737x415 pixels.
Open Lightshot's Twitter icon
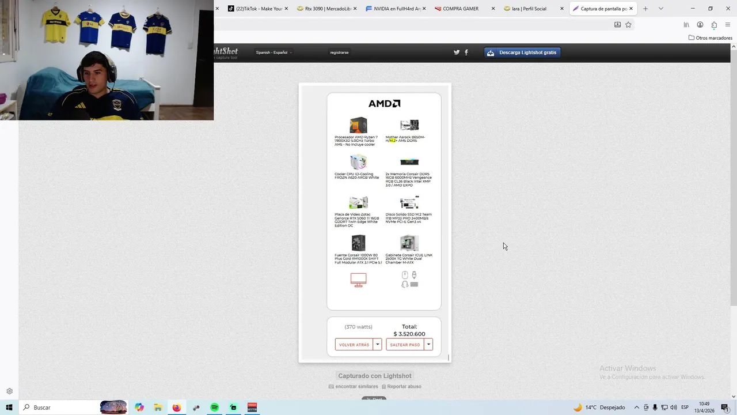point(457,52)
